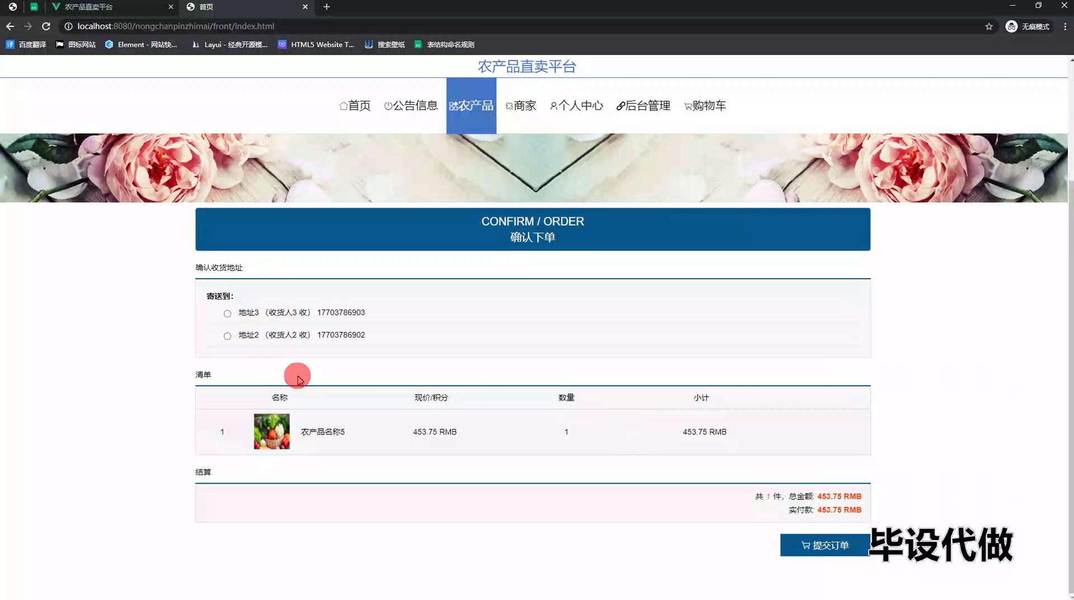
Task: Click the back navigation arrow
Action: [10, 26]
